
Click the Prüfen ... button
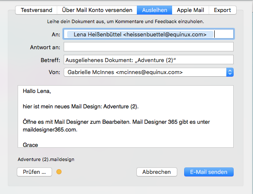(34, 172)
